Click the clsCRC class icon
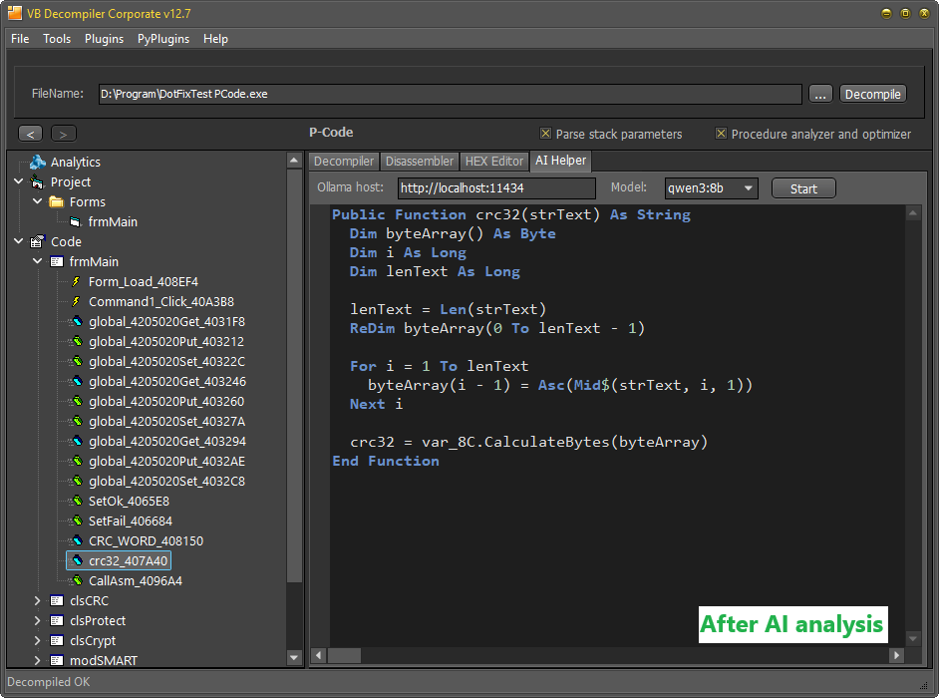The image size is (939, 698). pyautogui.click(x=57, y=601)
